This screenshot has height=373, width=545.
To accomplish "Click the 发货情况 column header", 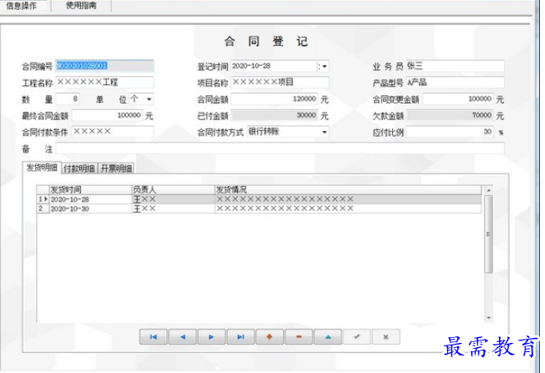I will click(x=348, y=189).
